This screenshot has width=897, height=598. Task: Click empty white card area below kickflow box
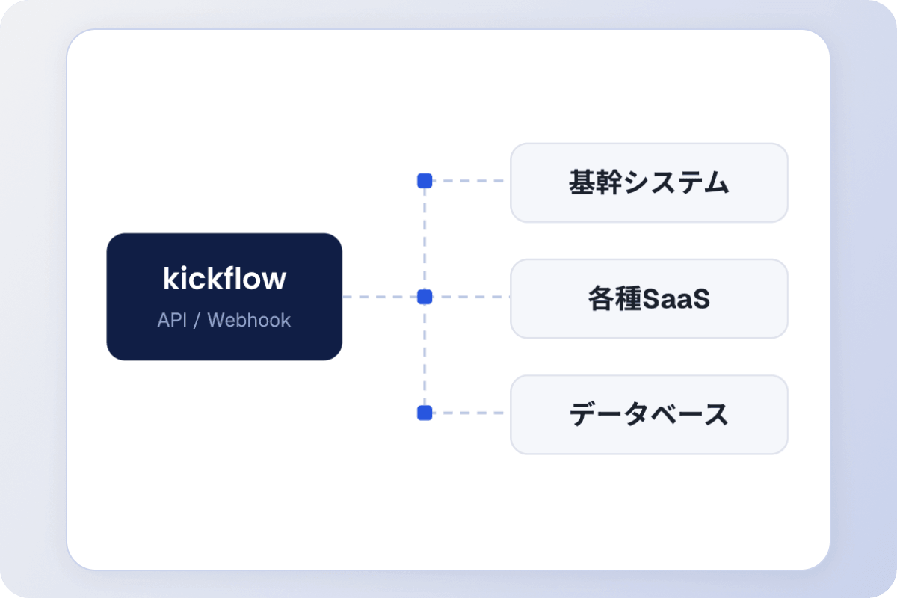[224, 463]
